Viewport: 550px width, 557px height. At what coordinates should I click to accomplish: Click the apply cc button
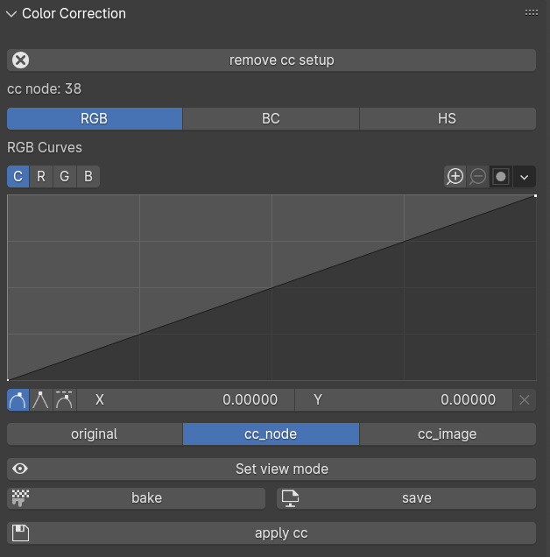click(271, 532)
